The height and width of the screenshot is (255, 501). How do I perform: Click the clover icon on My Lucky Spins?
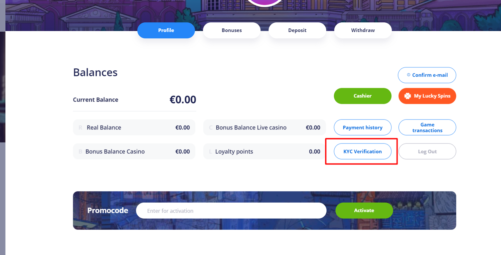pyautogui.click(x=407, y=96)
